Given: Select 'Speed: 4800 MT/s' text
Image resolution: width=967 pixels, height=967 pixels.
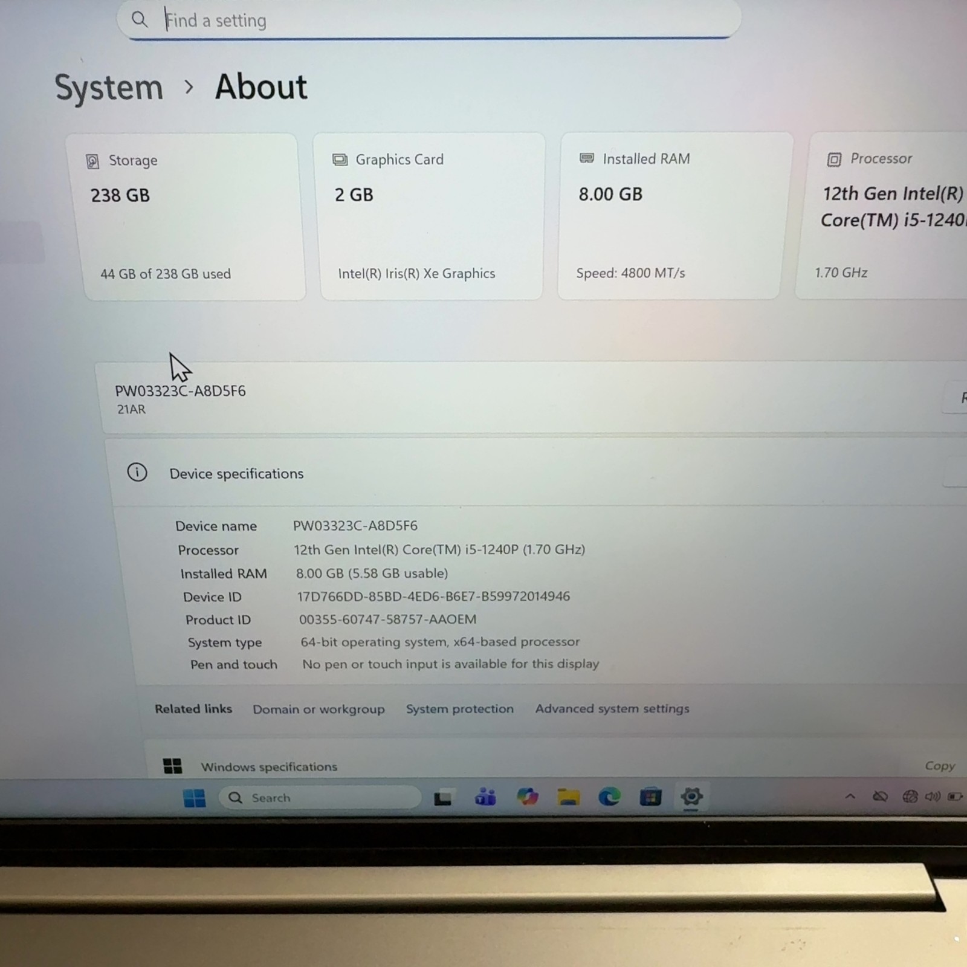Looking at the screenshot, I should pos(630,273).
